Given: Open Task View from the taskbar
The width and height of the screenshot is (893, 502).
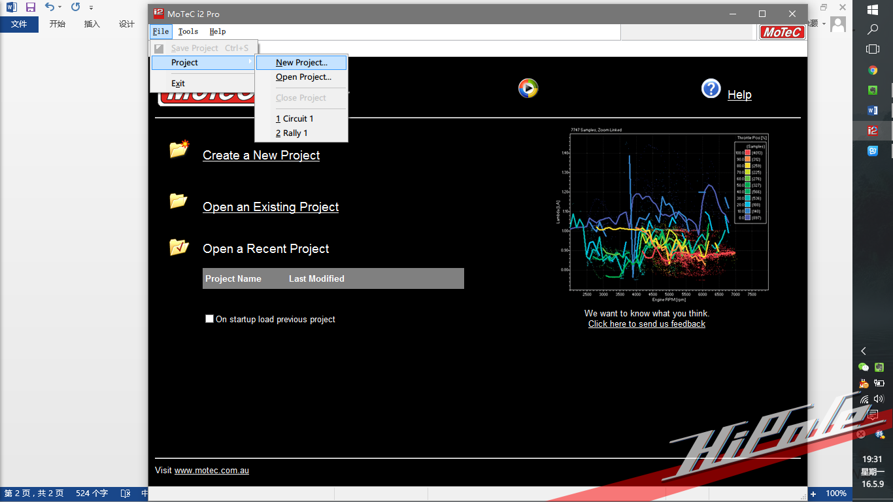Looking at the screenshot, I should tap(873, 49).
